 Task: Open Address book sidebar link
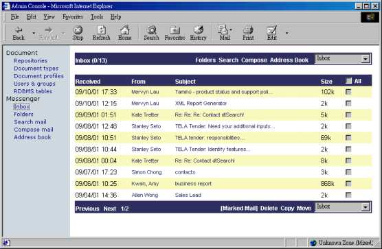[x=32, y=137]
